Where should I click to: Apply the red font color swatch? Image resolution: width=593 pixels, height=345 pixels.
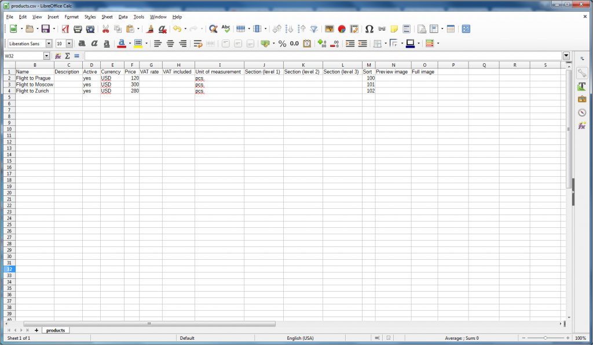coord(122,43)
